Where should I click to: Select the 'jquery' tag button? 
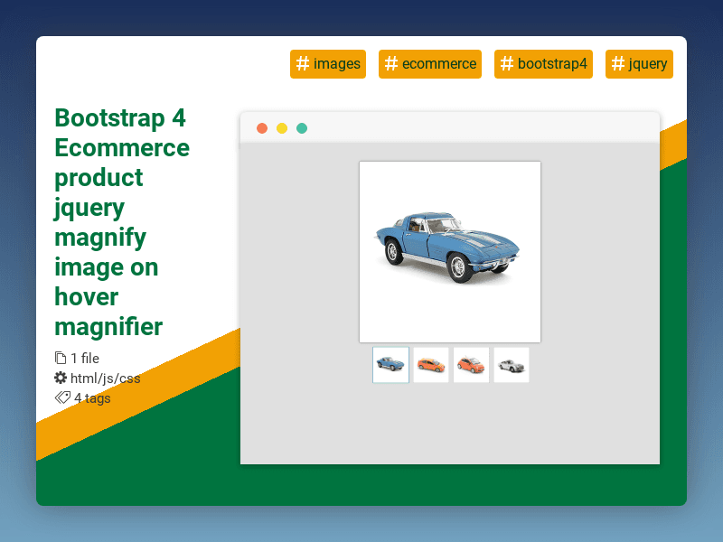[x=639, y=64]
